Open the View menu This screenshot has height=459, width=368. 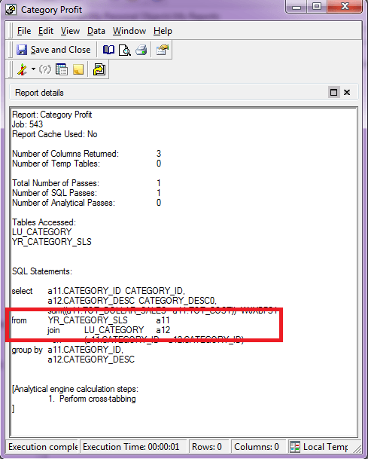click(70, 31)
